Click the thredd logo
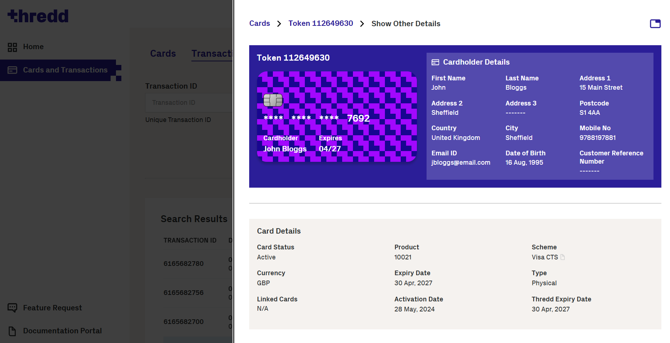The image size is (670, 343). 38,16
